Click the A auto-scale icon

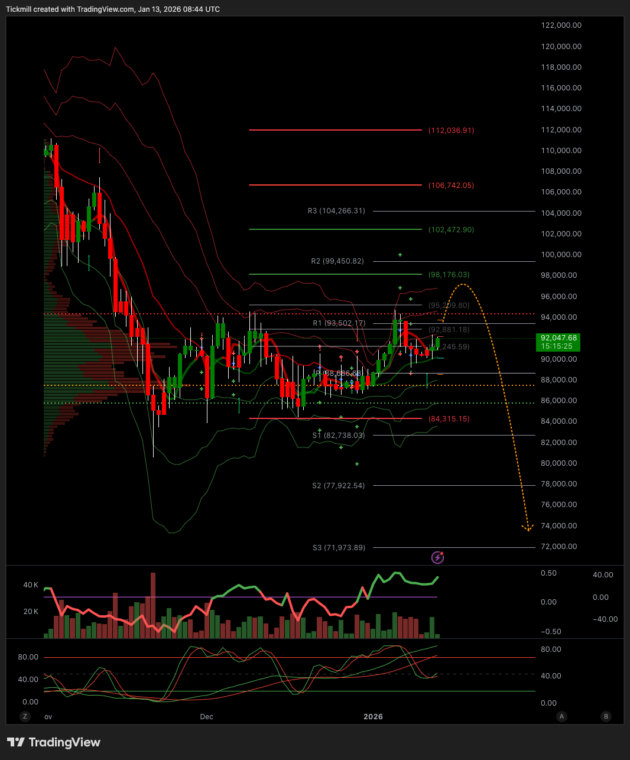[561, 716]
